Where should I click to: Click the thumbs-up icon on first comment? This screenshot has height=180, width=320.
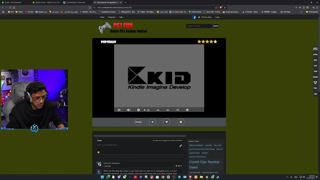[179, 166]
